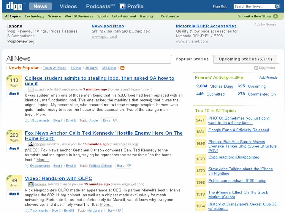Viewport: 285px width, 213px height.
Task: Show top stories from 30 Days
Action: 91,68
